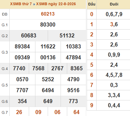Select tails 4,5,7,8 for head 6
The height and width of the screenshot is (116, 130).
(x=114, y=75)
